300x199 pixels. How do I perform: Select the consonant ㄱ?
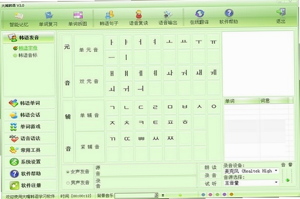[x=112, y=107]
